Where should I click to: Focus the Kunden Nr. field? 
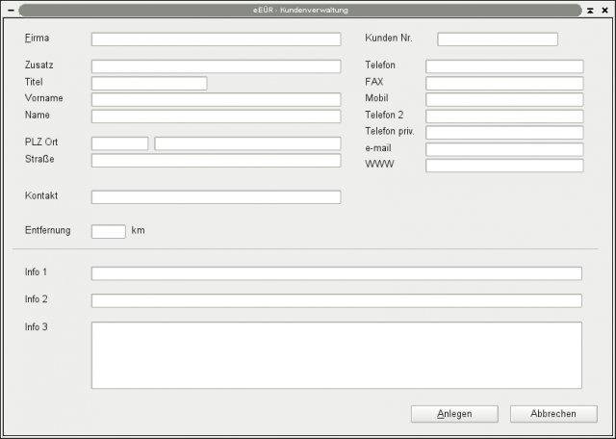497,39
